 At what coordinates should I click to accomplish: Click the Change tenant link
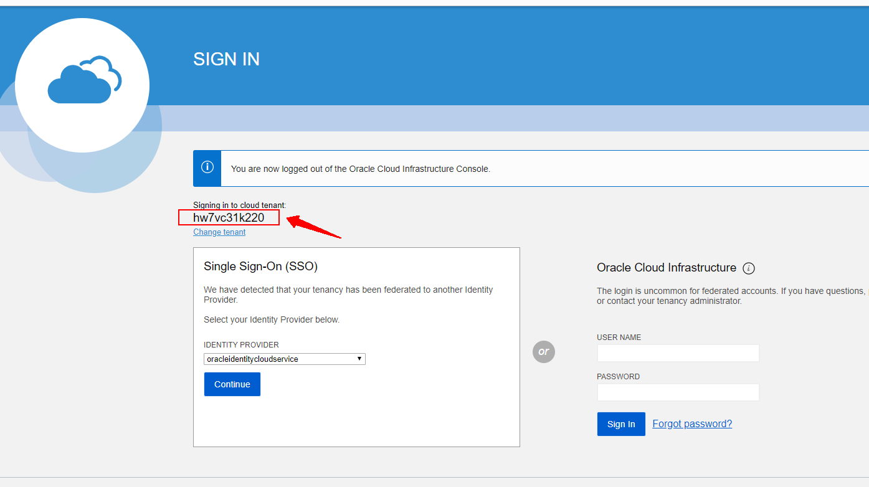tap(219, 232)
